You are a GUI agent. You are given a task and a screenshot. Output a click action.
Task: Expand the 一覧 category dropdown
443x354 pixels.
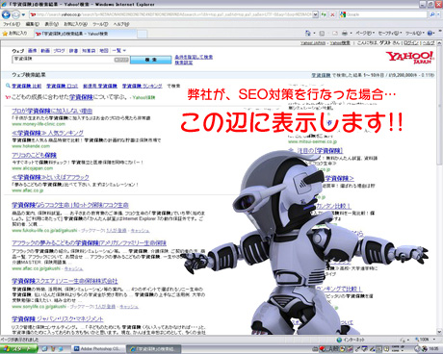pos(119,51)
